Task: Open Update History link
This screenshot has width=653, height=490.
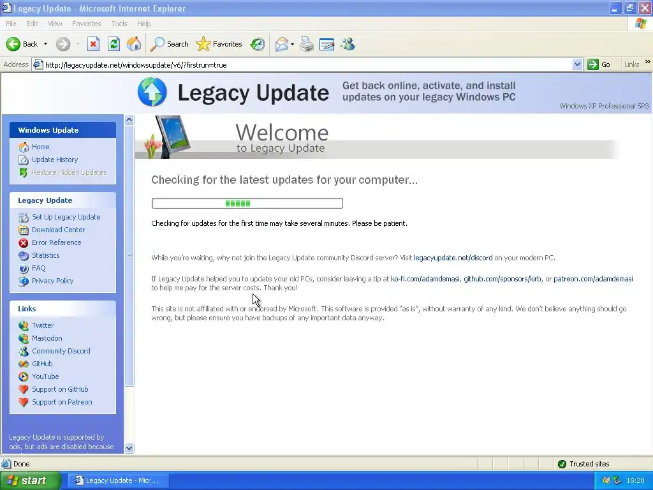Action: (55, 160)
